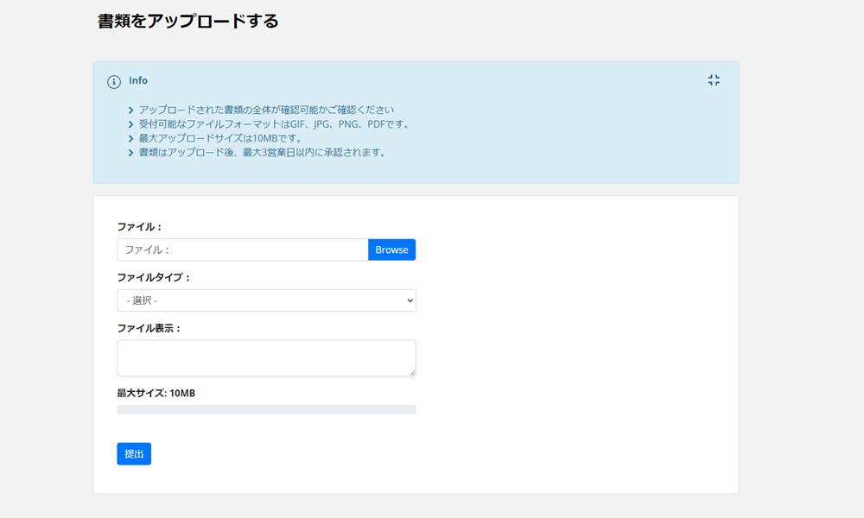Collapse the Info panel using its corner icon
Screen dimensions: 864x518
[714, 79]
